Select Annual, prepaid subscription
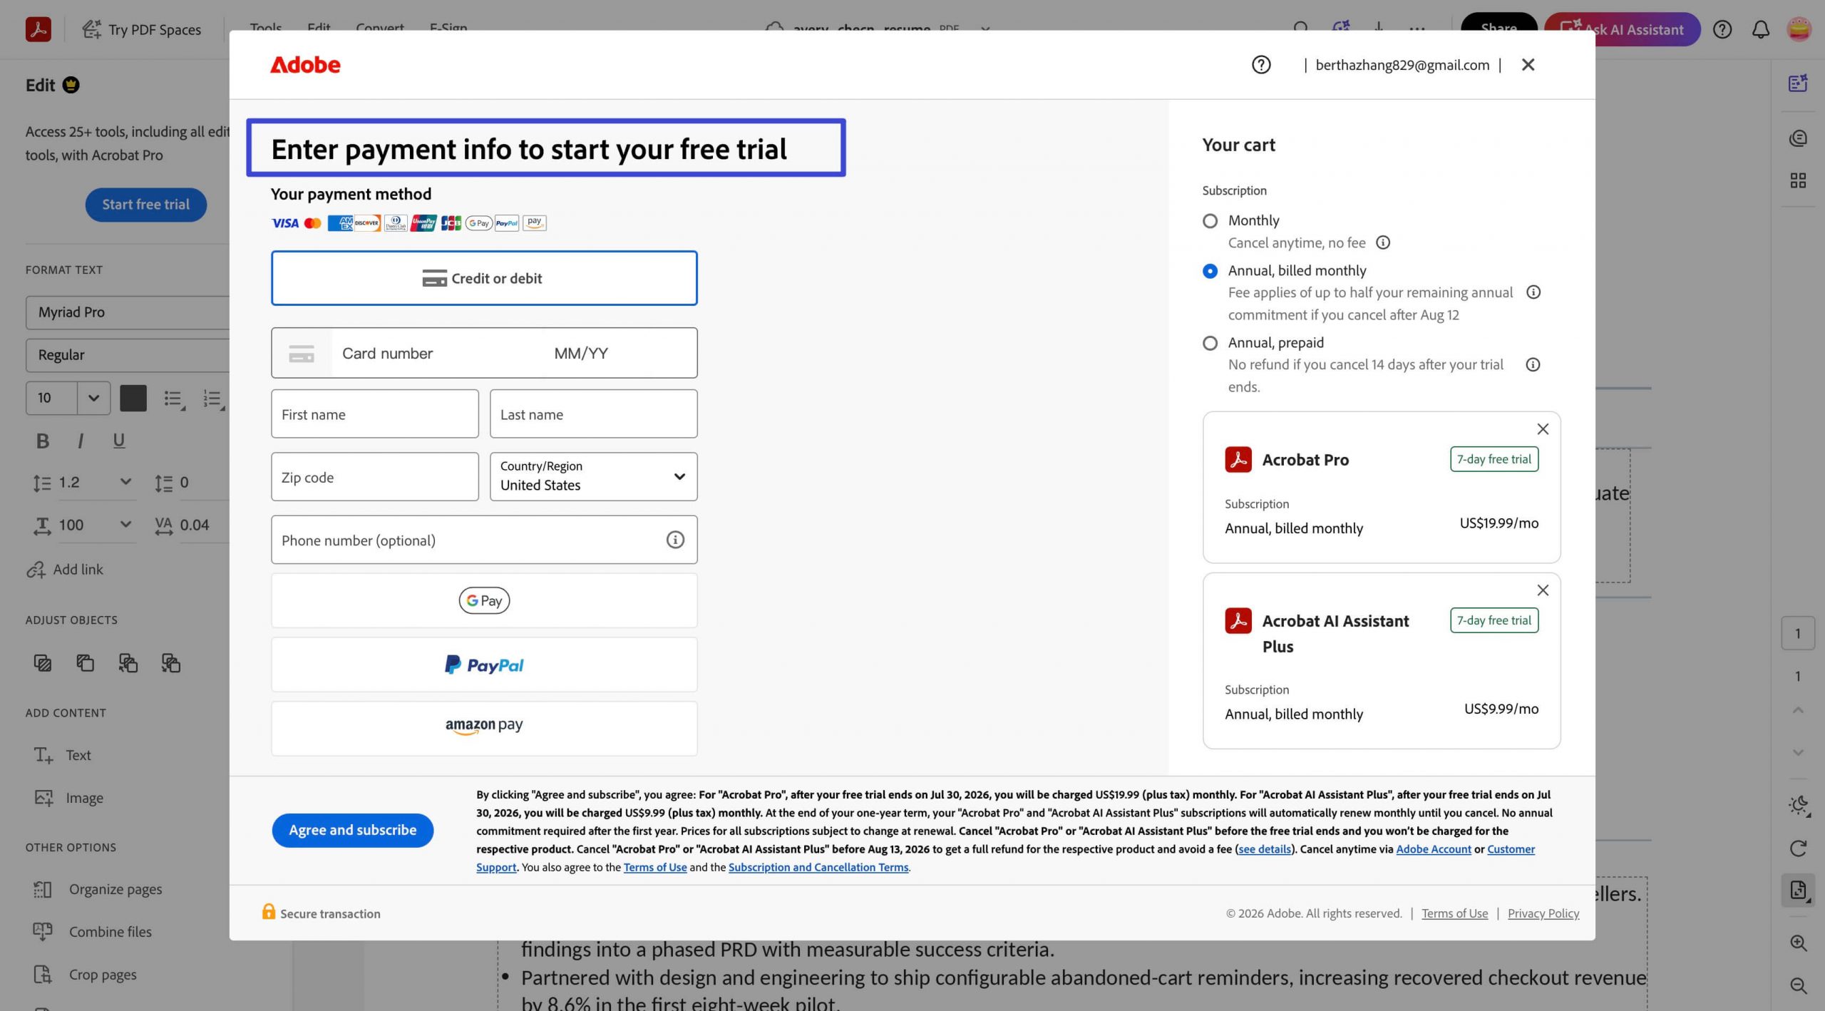Screen dimensions: 1825x1011 tap(1210, 343)
